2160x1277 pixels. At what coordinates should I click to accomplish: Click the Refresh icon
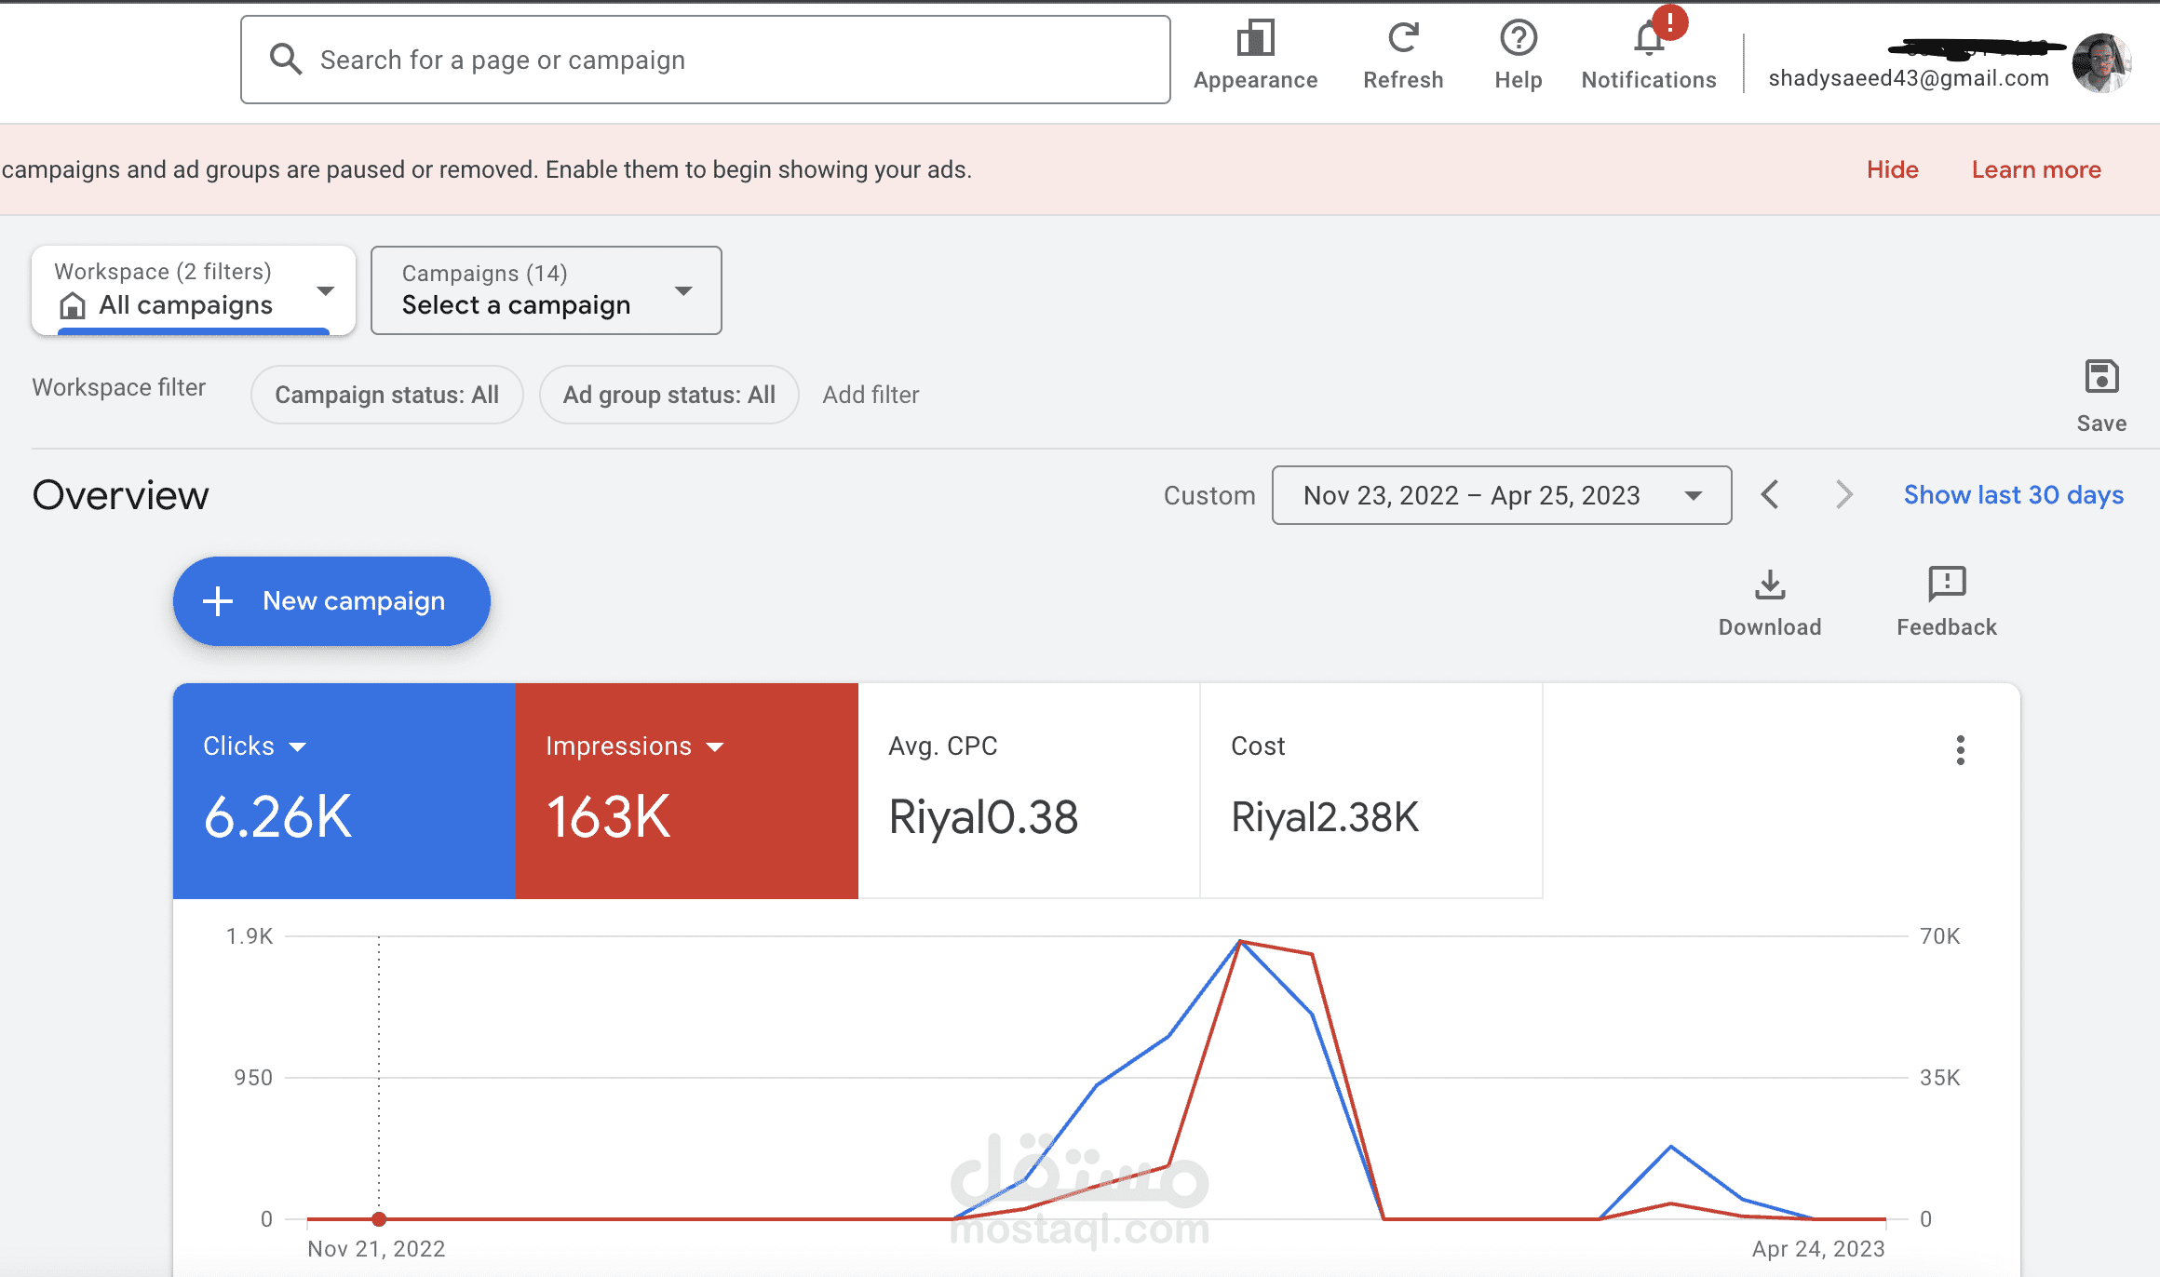(x=1403, y=39)
